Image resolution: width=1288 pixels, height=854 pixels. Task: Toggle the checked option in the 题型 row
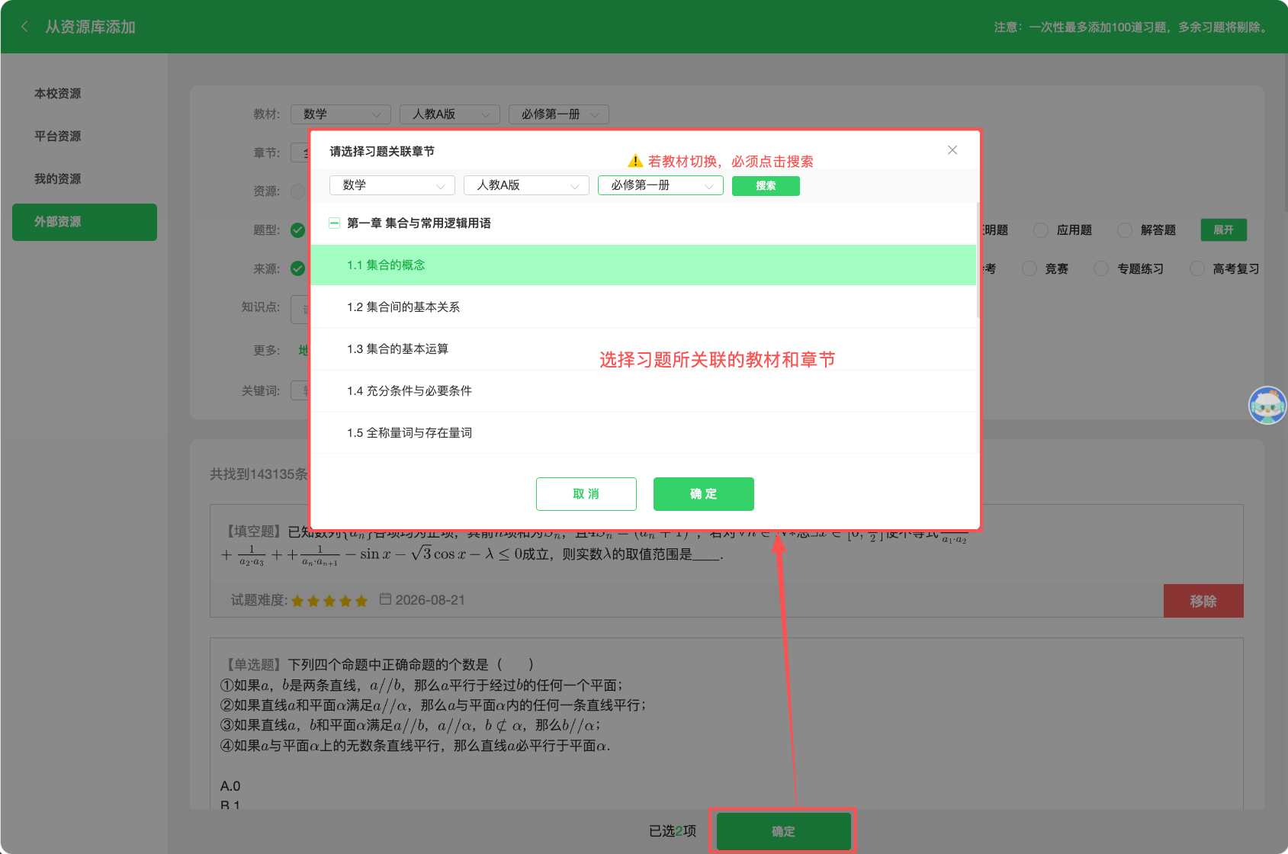point(298,230)
